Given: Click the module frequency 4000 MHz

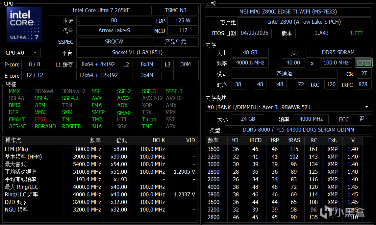Looking at the screenshot, I should click(x=311, y=119).
